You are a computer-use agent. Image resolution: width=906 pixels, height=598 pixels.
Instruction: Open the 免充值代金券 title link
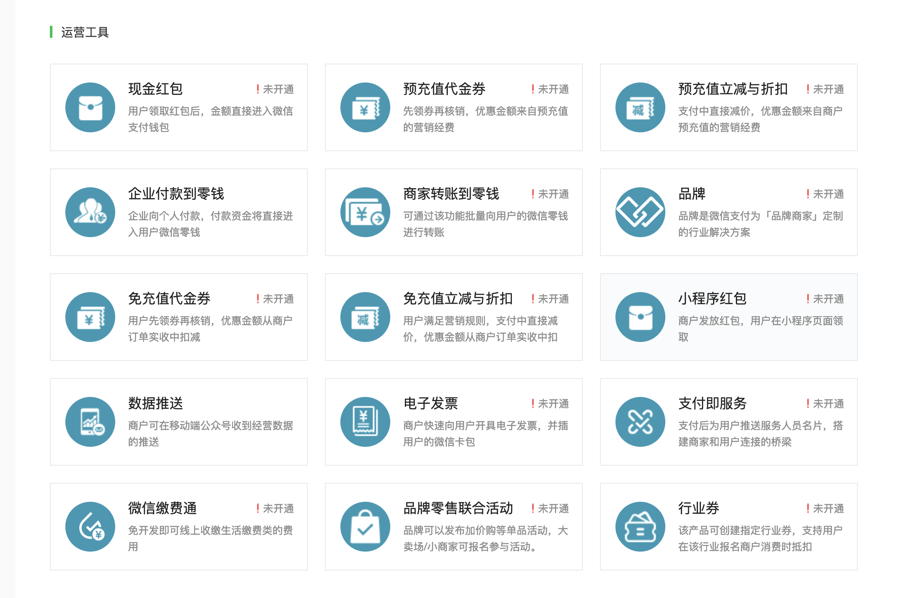(169, 299)
